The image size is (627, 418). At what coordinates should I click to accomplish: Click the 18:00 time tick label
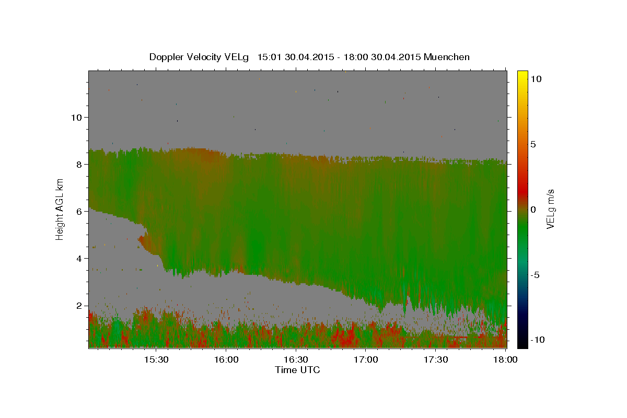pos(505,359)
